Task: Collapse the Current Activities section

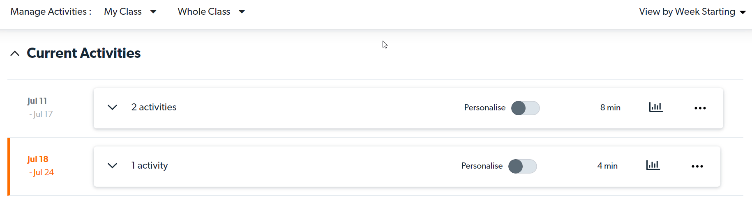Action: click(x=15, y=53)
